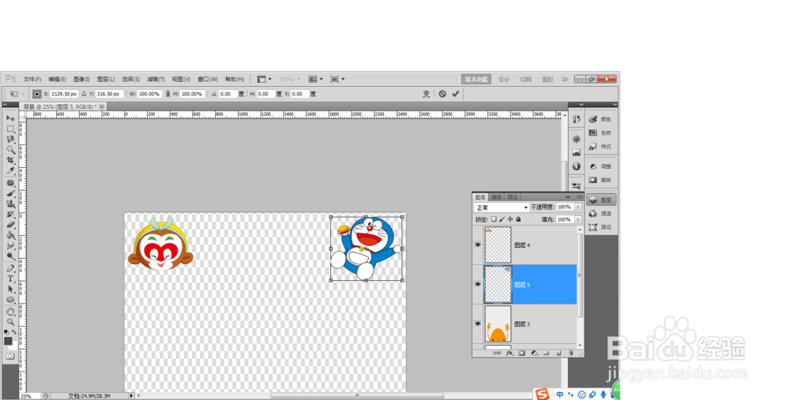
Task: Open the 图像(I) menu
Action: coord(81,80)
